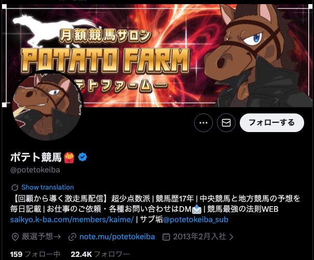Open the note.mu/potetokeiba website link
Screen dimensions: 314x260
point(117,237)
